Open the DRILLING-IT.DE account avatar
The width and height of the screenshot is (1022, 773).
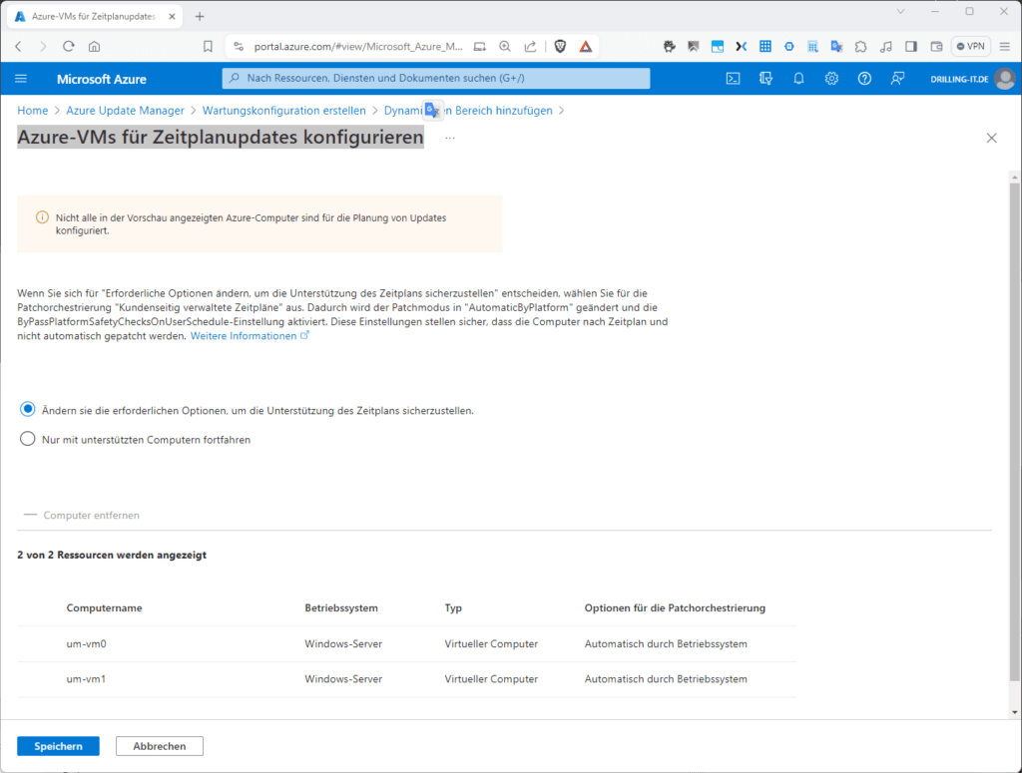1006,79
